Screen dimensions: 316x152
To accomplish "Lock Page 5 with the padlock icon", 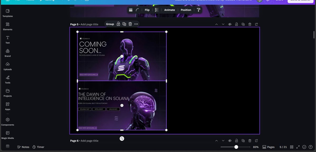I will pyautogui.click(x=236, y=24).
